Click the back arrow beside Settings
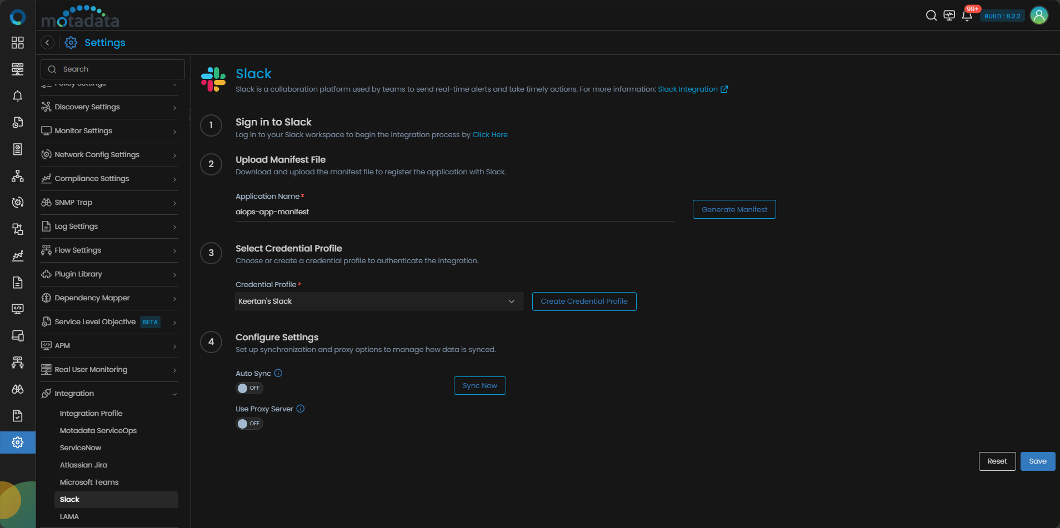The height and width of the screenshot is (528, 1060). tap(48, 43)
